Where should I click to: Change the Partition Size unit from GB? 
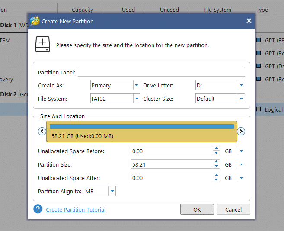tap(241, 164)
